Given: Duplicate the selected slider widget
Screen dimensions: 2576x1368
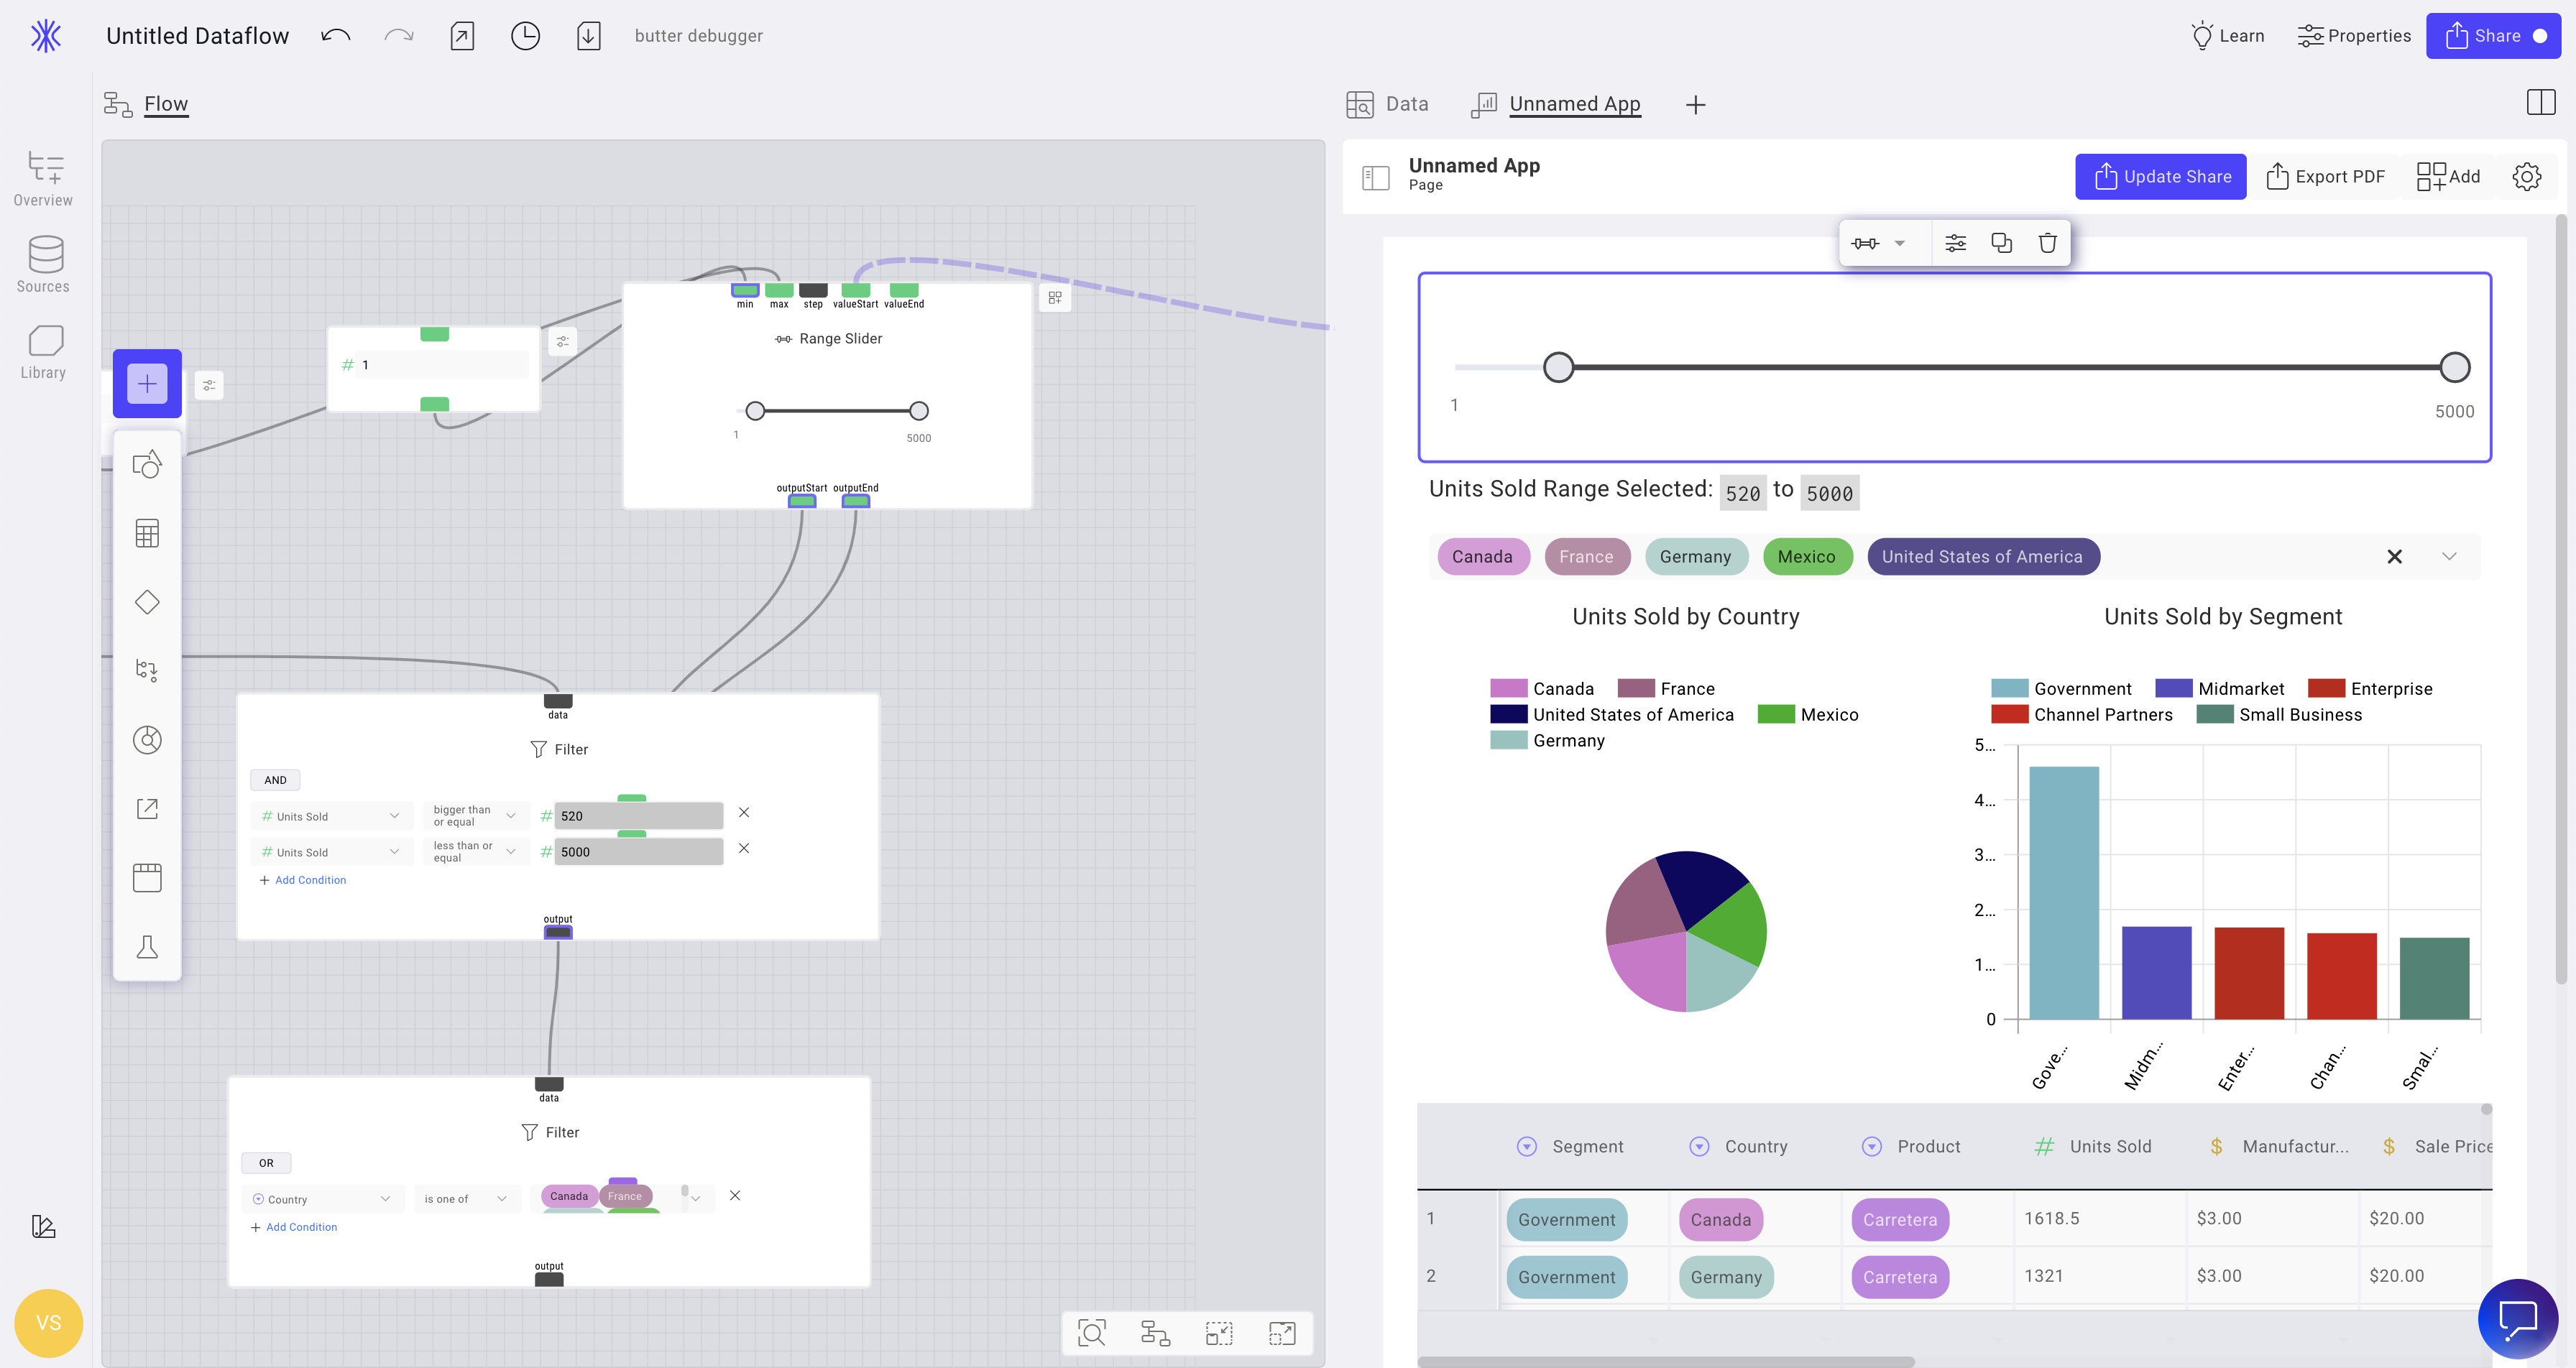Looking at the screenshot, I should coord(2001,242).
